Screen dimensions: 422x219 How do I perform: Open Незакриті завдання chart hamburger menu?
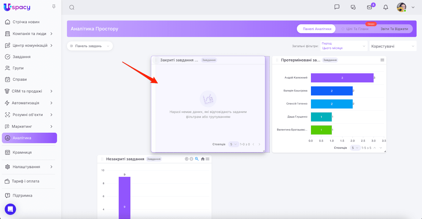click(208, 159)
